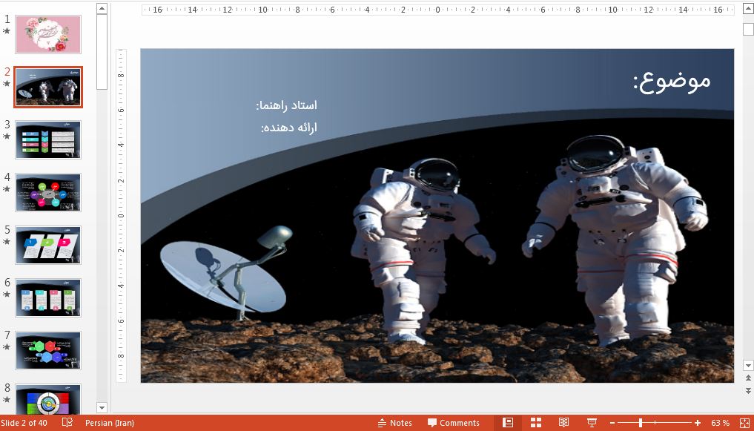Click the zoom slider handle

tap(641, 423)
